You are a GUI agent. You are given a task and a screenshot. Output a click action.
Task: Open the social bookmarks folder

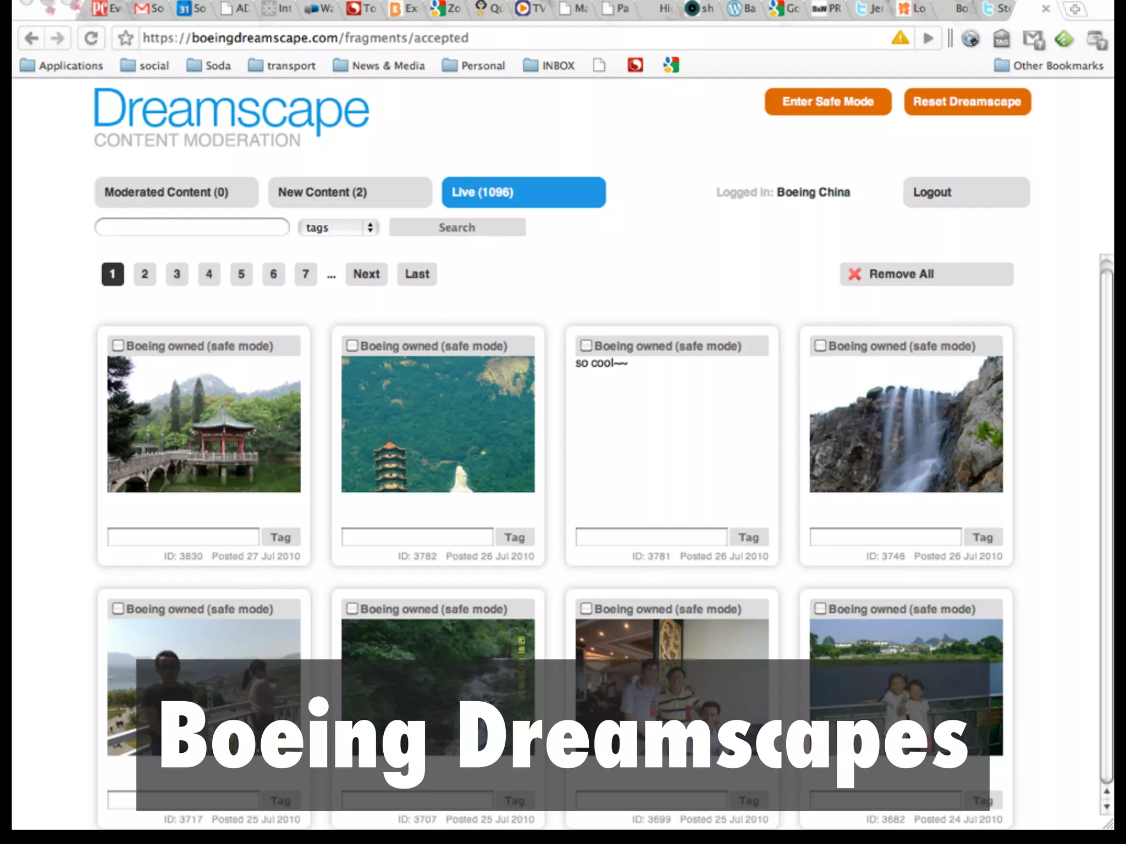145,65
